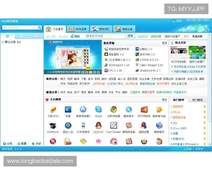
Task: Switch to the 装机必备 tab
Action: (x=124, y=29)
